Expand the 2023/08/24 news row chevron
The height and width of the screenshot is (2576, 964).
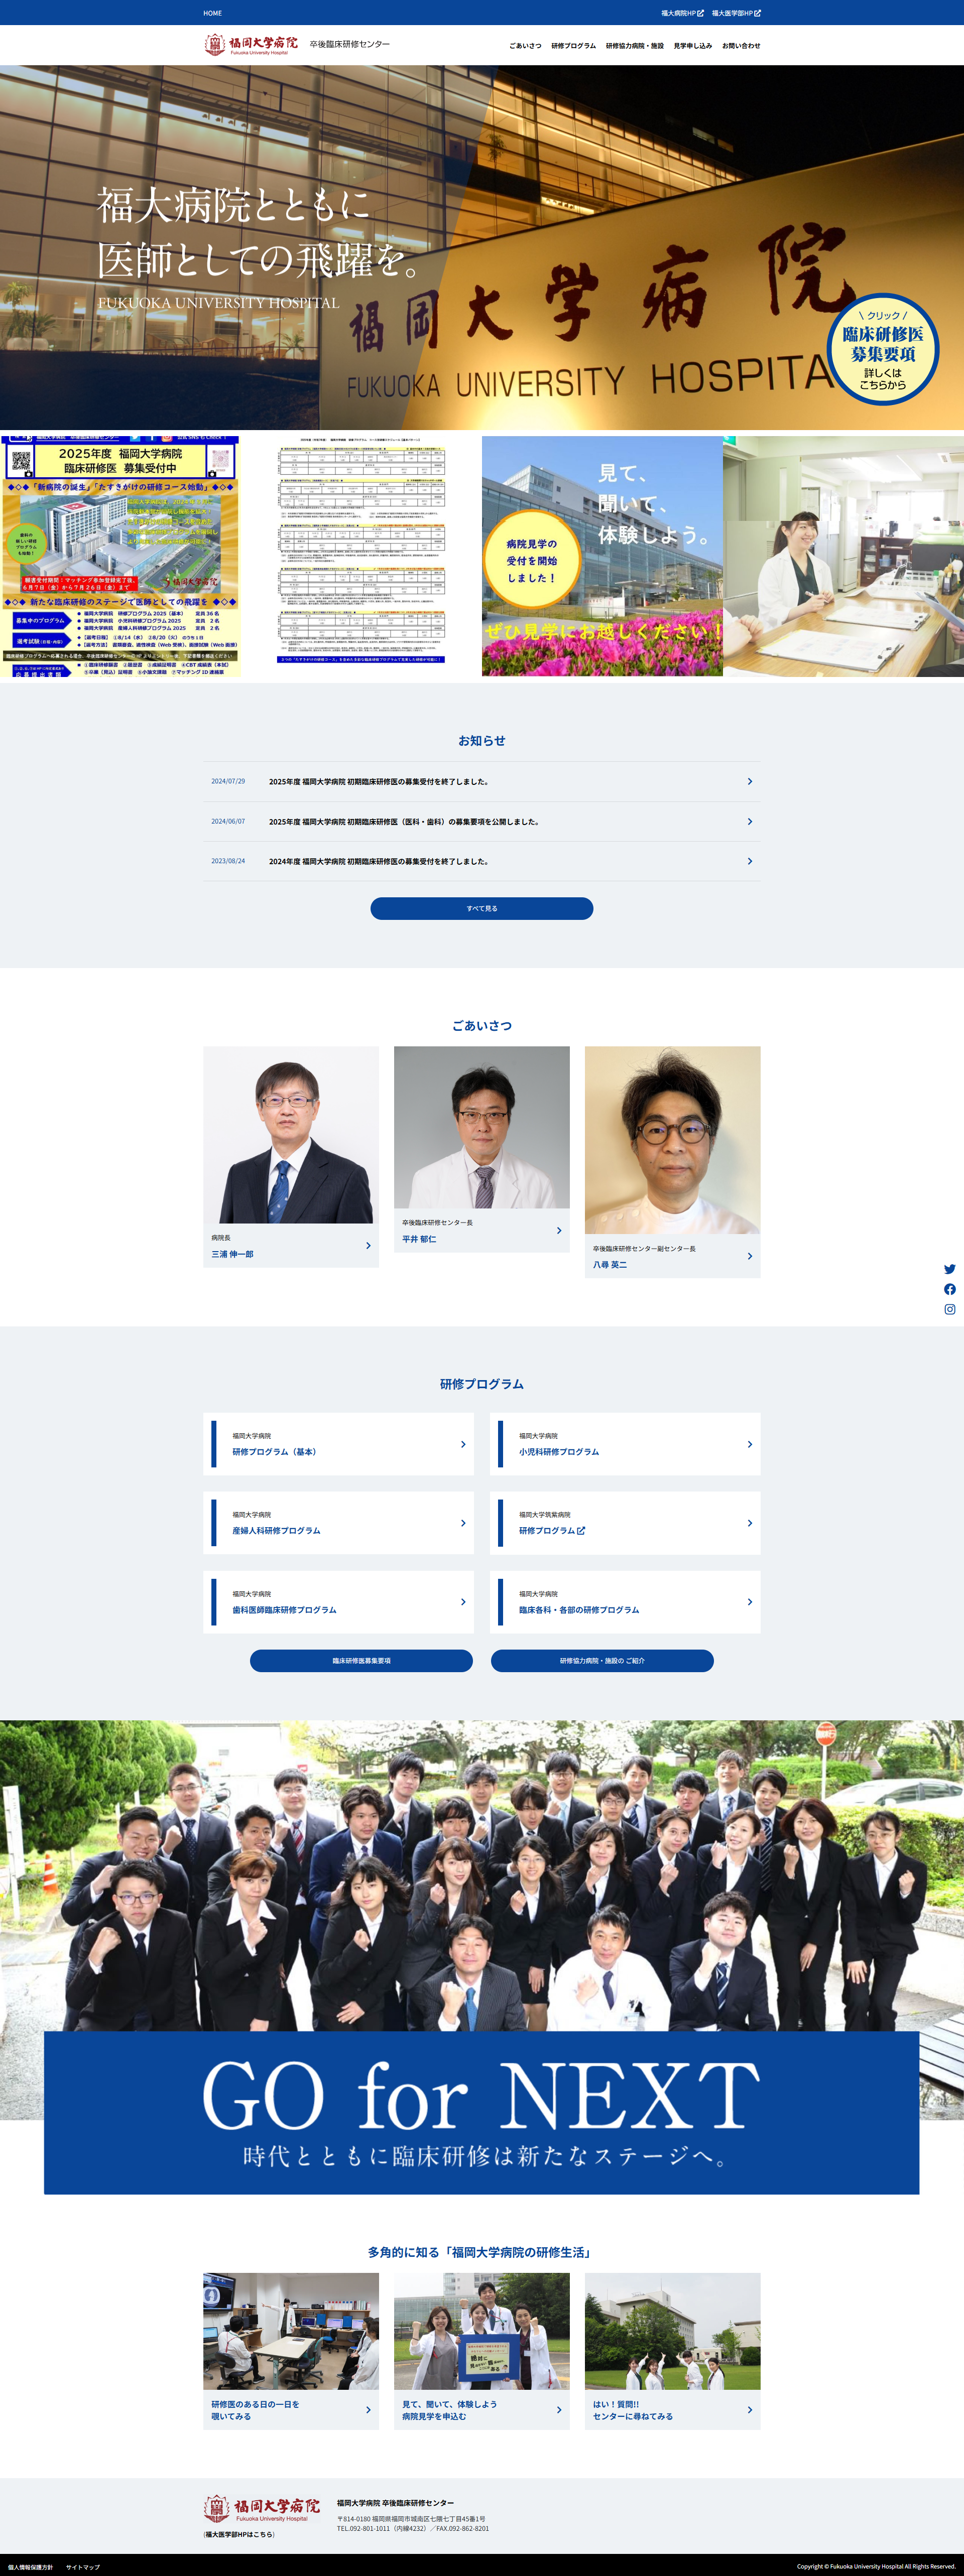coord(749,861)
